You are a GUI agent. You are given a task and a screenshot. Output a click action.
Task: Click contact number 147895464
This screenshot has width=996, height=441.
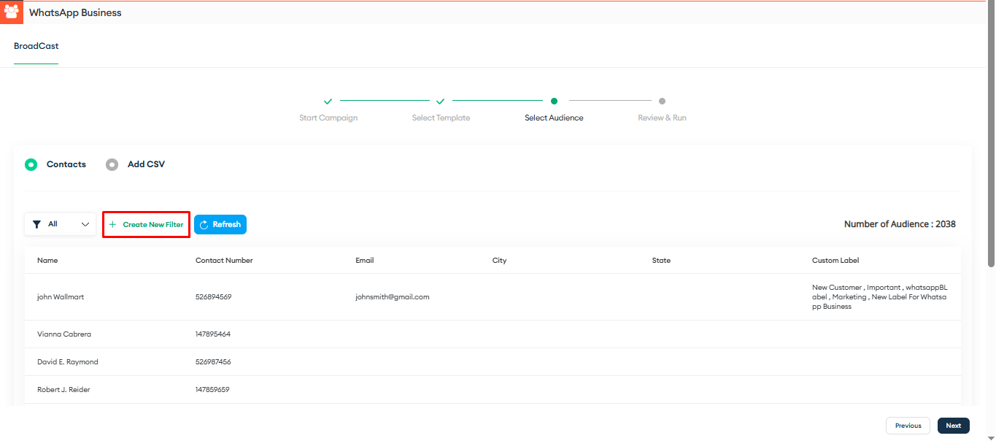[213, 334]
